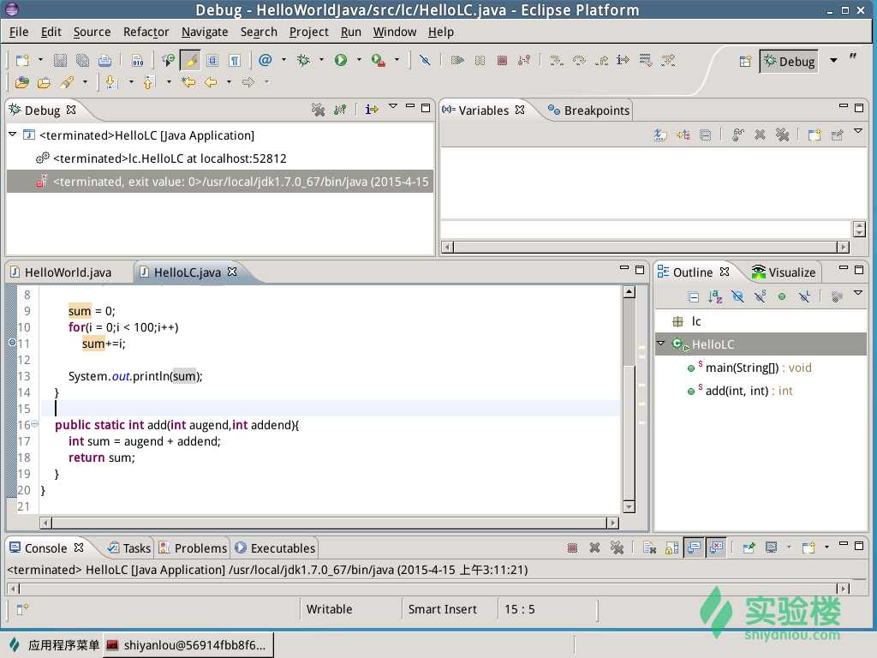
Task: Switch to the Breakpoints tab
Action: click(x=588, y=111)
